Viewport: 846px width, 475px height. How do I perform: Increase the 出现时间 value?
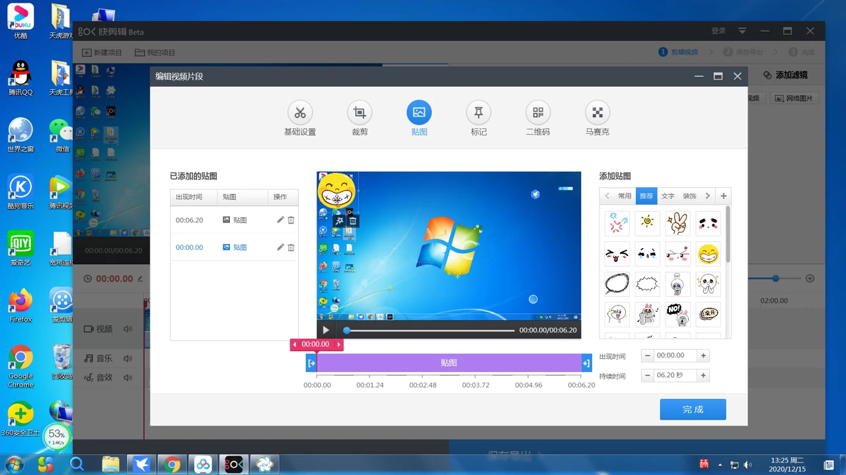703,356
